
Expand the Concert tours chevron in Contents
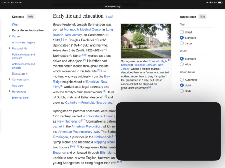(9, 79)
